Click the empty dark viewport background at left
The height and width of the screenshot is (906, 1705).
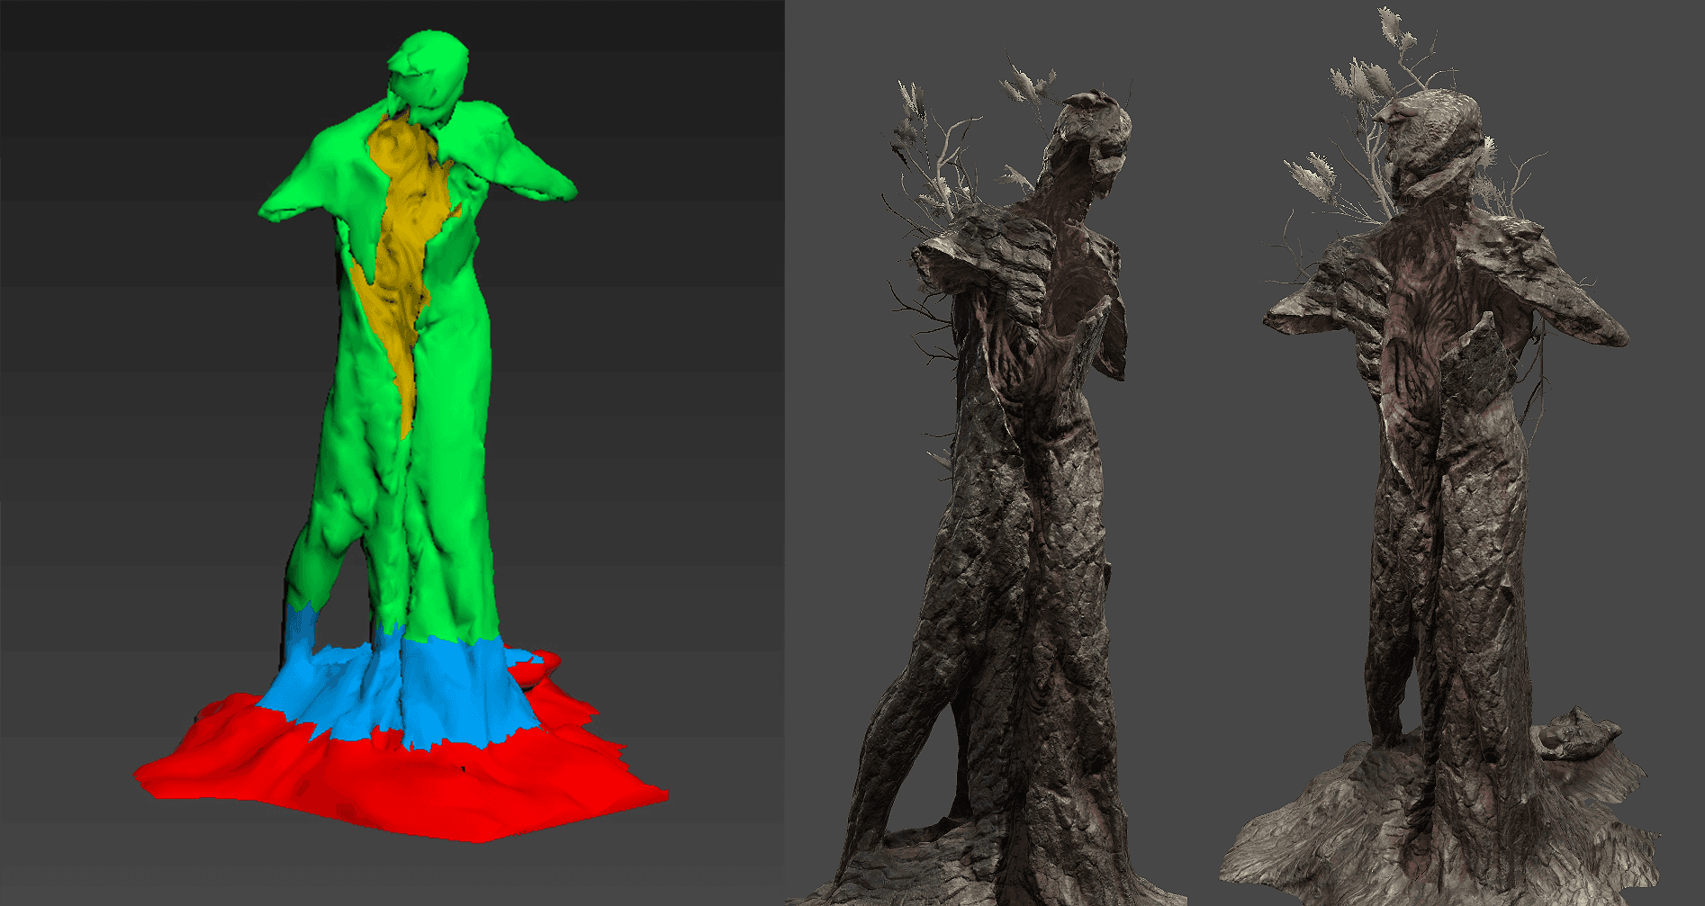tap(135, 360)
